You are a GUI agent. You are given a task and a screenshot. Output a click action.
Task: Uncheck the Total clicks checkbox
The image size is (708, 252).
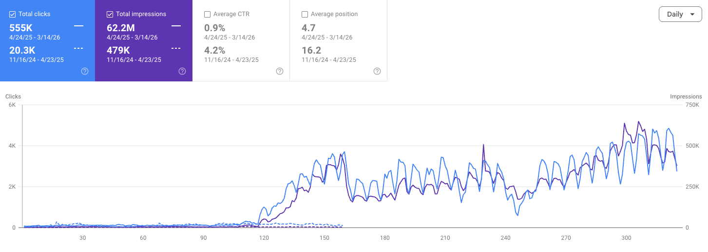tap(13, 14)
